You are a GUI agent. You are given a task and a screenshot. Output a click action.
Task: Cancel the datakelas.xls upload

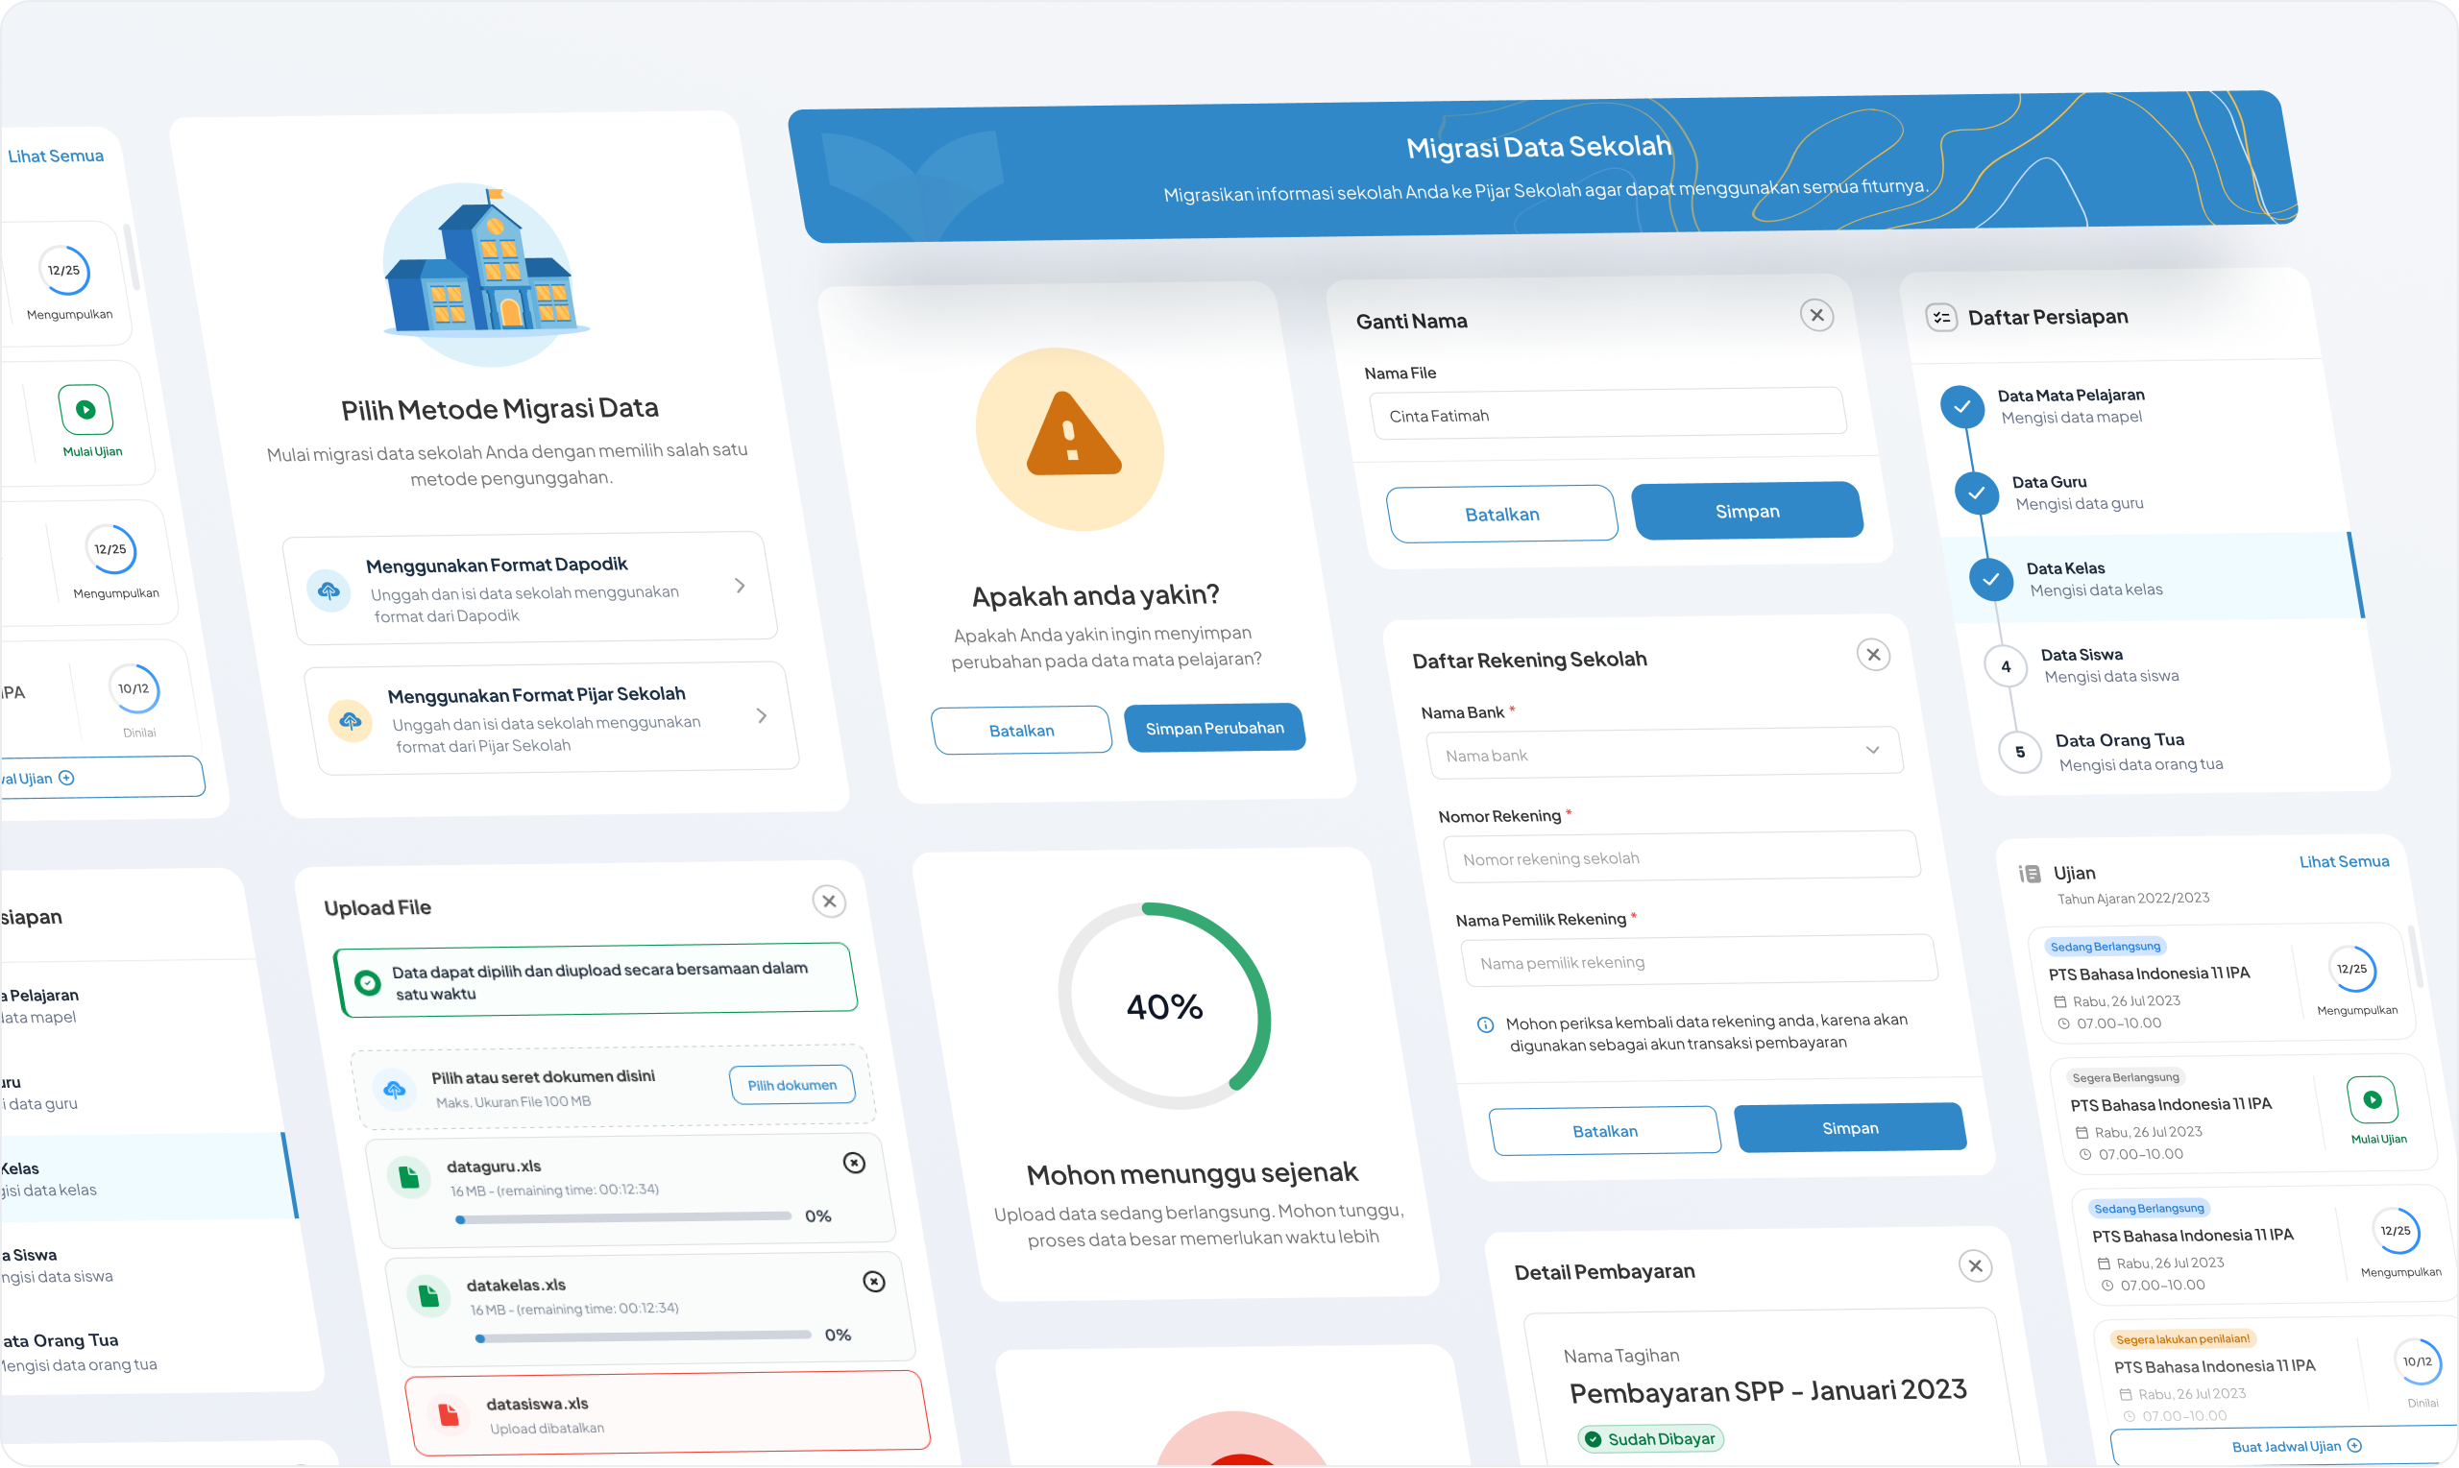(874, 1282)
